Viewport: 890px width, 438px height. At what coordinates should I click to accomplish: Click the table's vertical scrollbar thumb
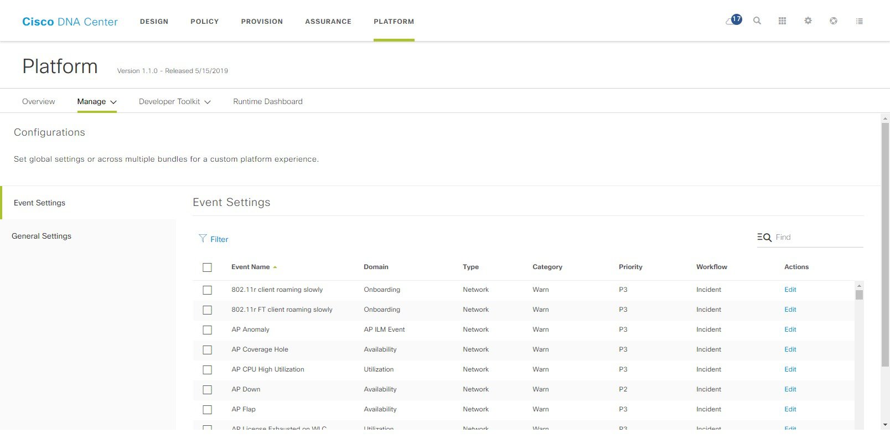coord(859,295)
